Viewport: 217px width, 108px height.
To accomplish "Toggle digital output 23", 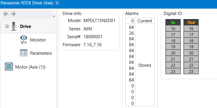I will coord(191,72).
